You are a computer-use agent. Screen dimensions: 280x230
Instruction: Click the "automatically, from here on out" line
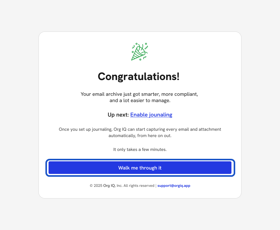click(140, 136)
